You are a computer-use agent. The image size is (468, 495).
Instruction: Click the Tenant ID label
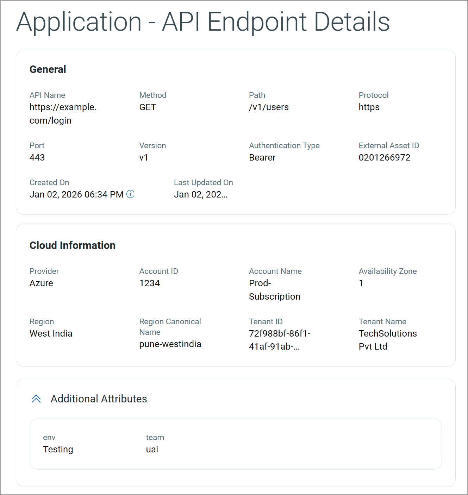(x=266, y=321)
